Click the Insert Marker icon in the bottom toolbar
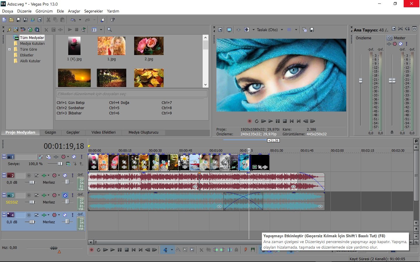 (246, 250)
